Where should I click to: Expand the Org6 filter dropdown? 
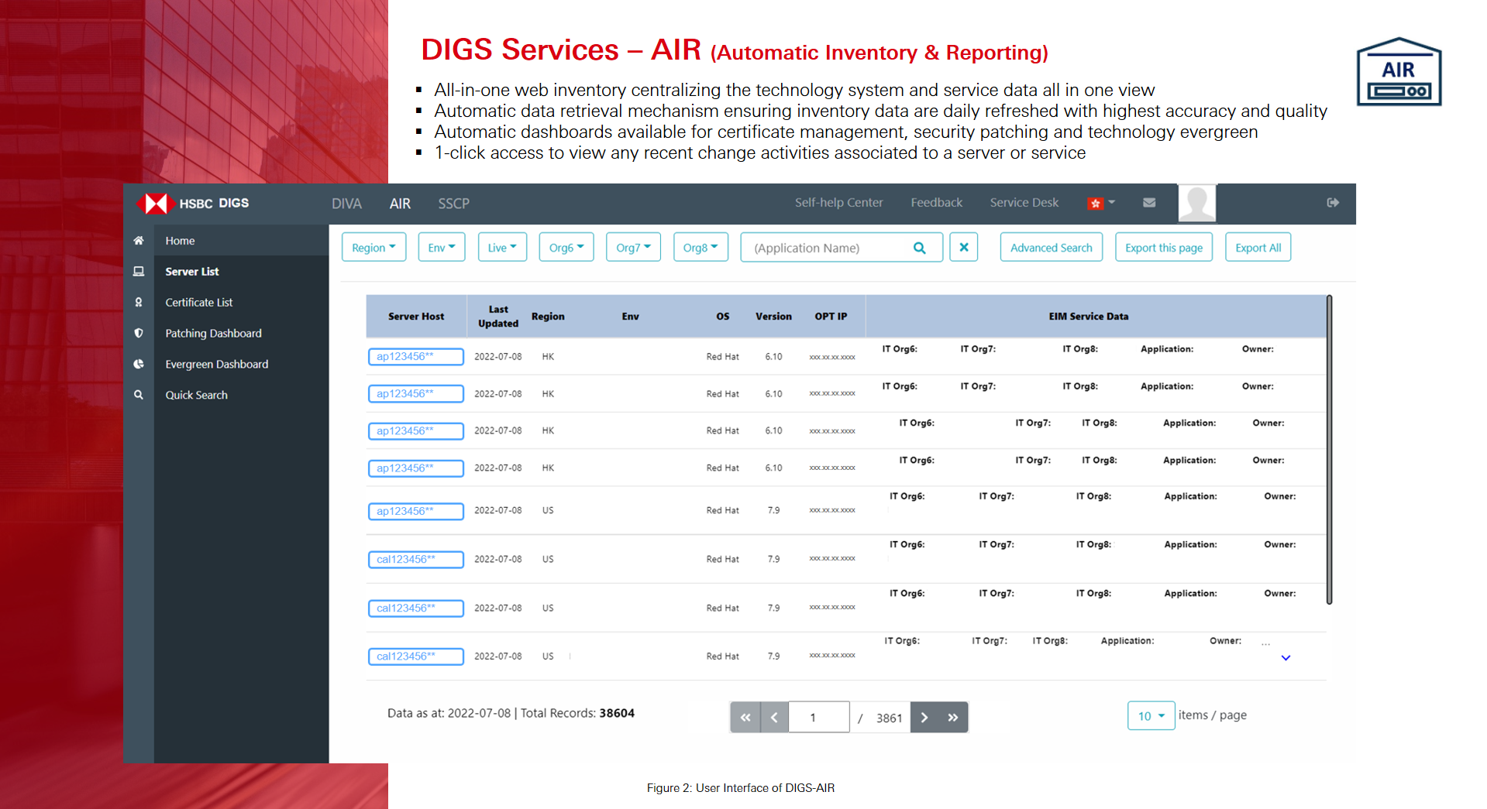pos(566,248)
